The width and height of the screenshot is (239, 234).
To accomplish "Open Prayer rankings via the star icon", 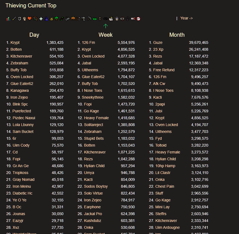I will (41, 18).
